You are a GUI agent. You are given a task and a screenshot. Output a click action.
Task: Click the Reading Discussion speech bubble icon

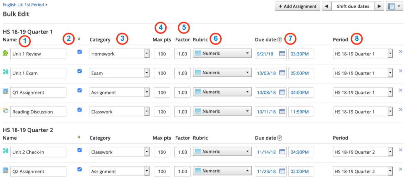(x=6, y=111)
